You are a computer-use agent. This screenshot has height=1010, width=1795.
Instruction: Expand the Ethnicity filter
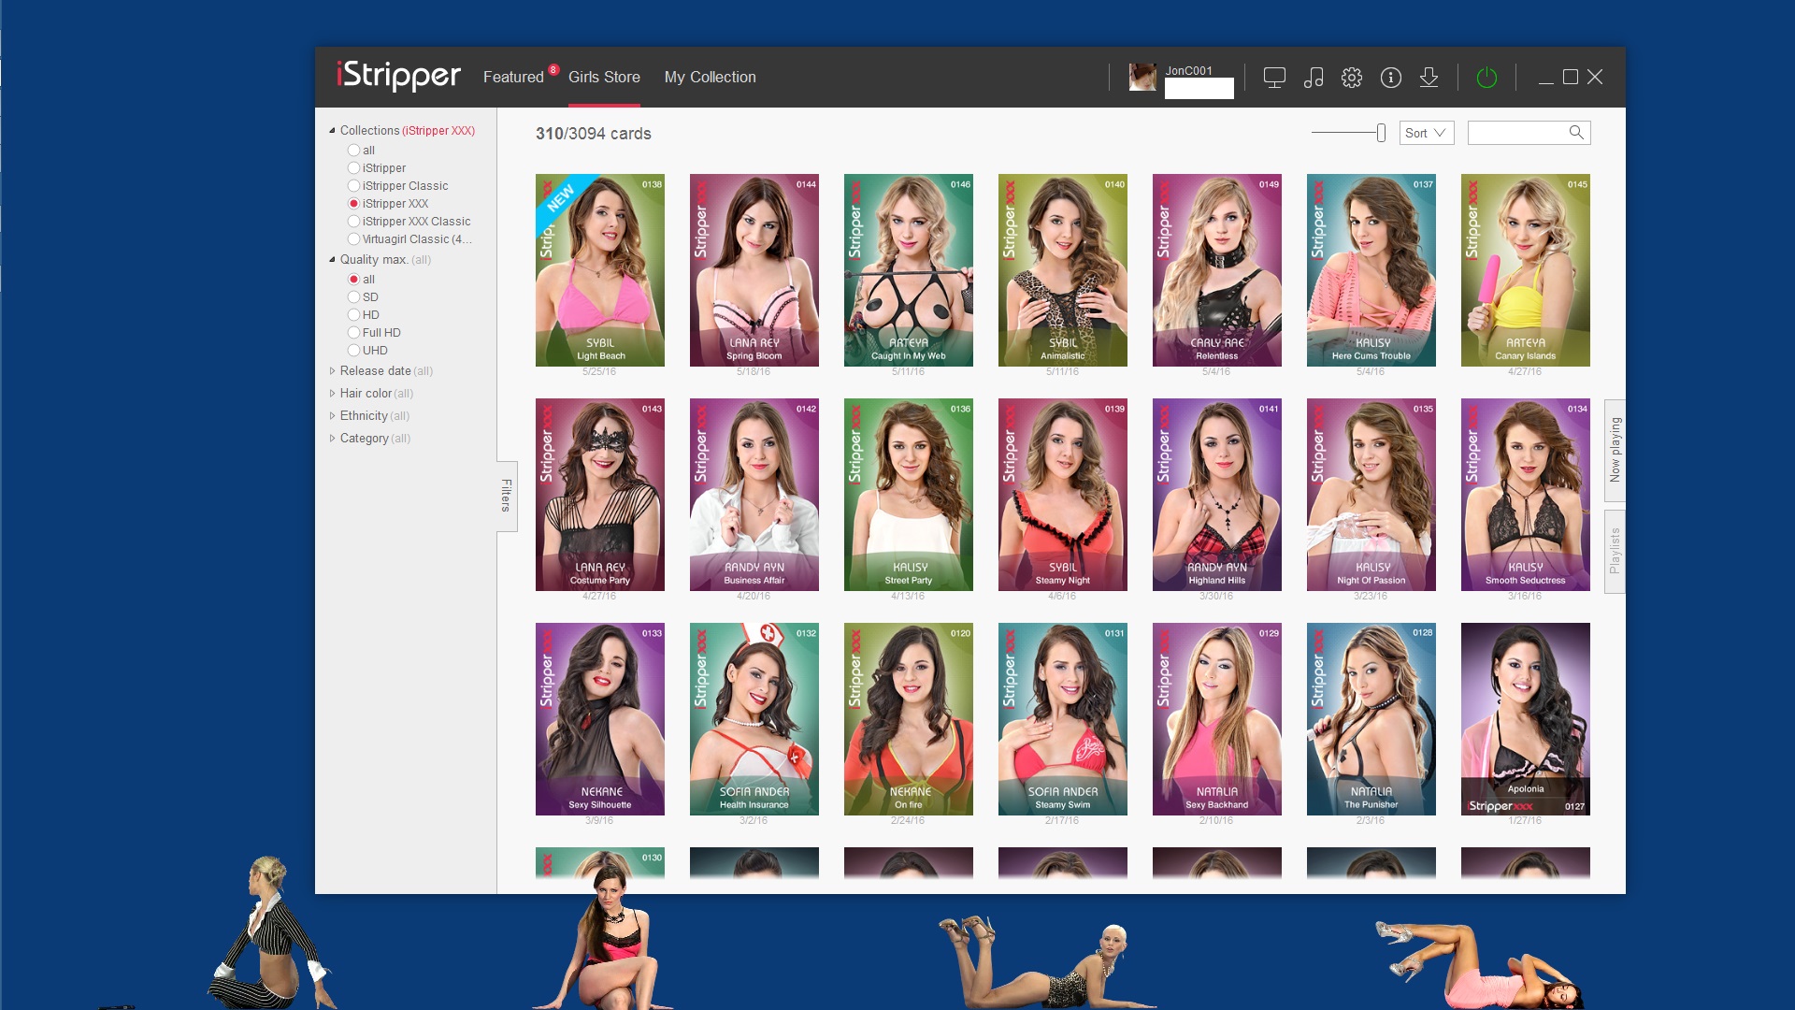tap(332, 416)
